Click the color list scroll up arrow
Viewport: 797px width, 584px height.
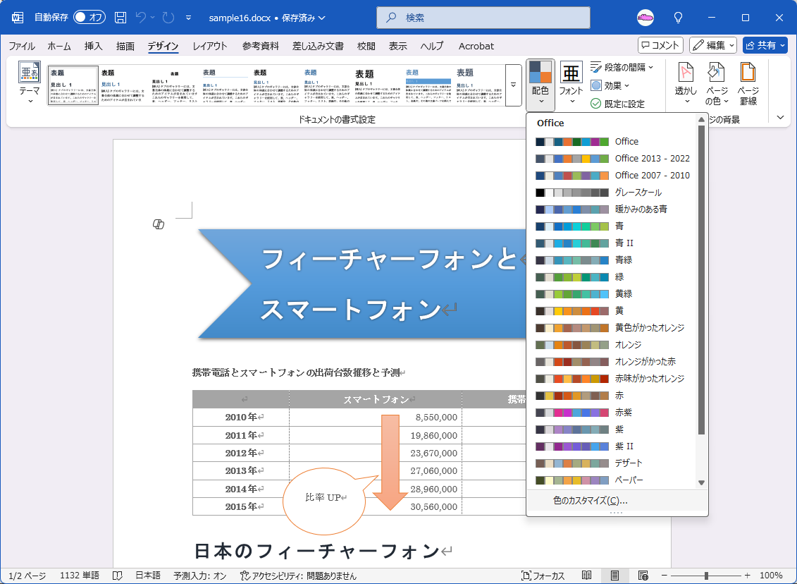701,119
